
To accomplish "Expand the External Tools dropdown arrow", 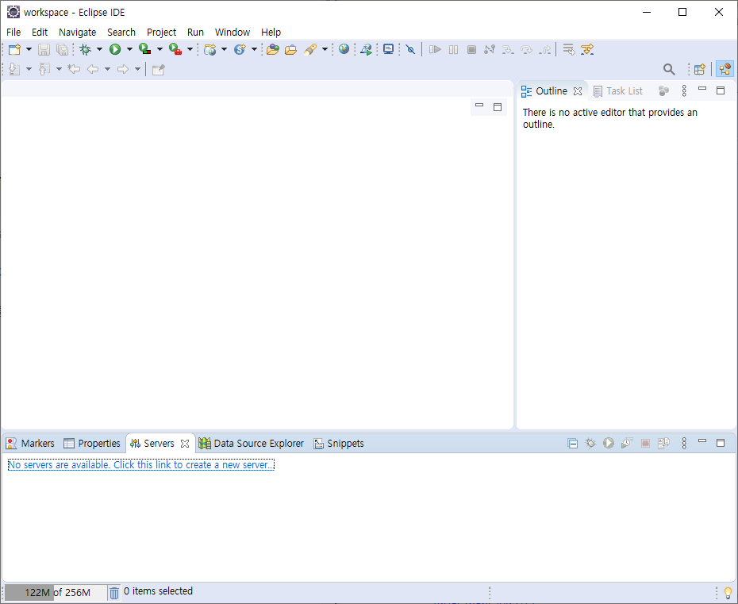I will pyautogui.click(x=190, y=49).
